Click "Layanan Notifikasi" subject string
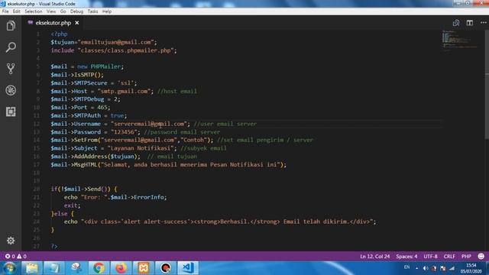This screenshot has width=489, height=275. click(x=141, y=148)
